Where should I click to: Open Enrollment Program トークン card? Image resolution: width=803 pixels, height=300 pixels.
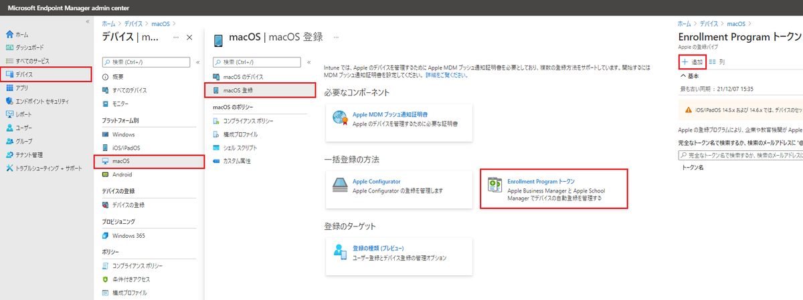pyautogui.click(x=554, y=189)
